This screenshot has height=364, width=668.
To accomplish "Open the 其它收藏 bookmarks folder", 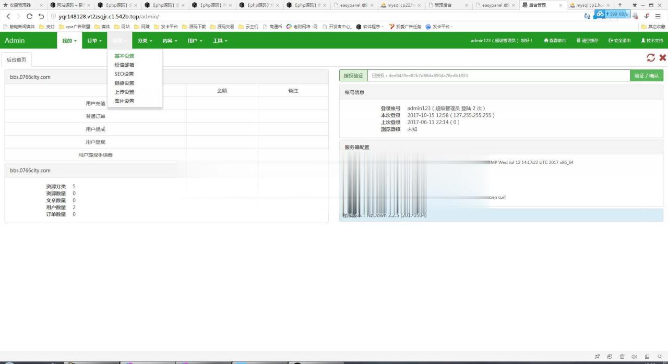I will pos(653,27).
